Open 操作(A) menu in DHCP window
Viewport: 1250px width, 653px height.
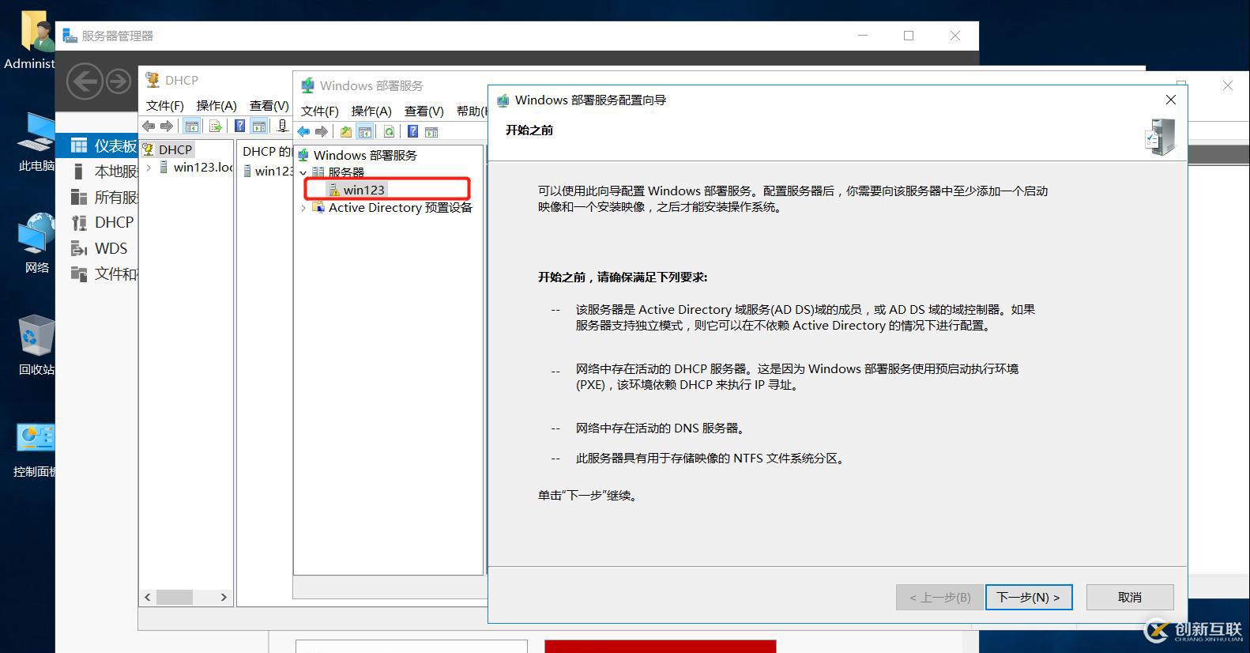(x=216, y=105)
